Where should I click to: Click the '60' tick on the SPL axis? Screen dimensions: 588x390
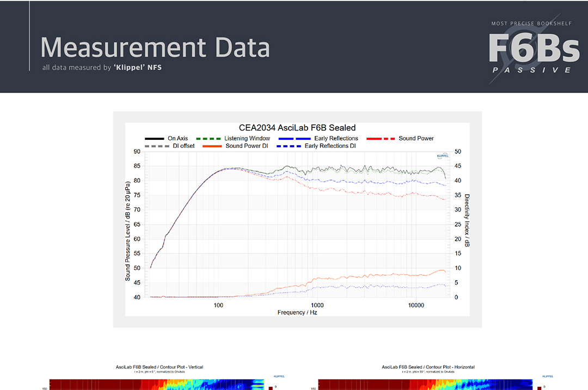tap(137, 239)
